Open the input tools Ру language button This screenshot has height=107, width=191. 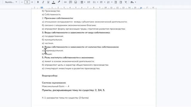click(132, 2)
